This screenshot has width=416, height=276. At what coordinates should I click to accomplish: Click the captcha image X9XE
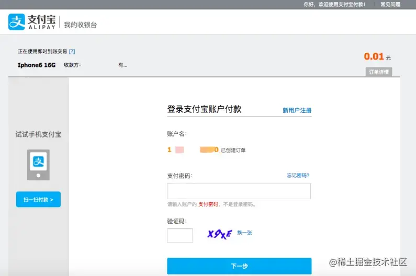220,234
